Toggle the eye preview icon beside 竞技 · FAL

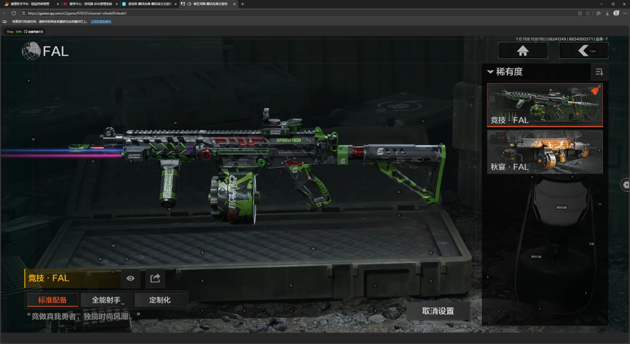(x=130, y=278)
